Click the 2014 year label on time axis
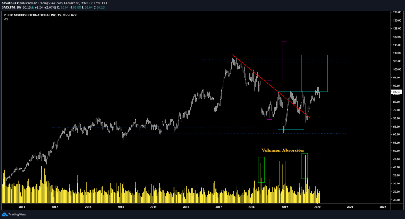Image resolution: width=405 pixels, height=219 pixels. coord(121,207)
